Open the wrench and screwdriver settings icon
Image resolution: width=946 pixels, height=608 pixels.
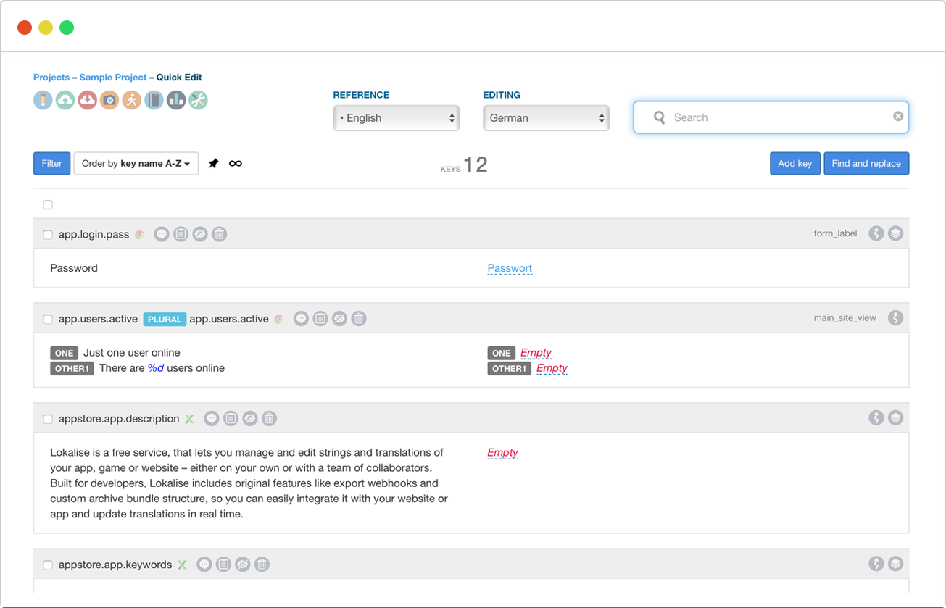pyautogui.click(x=199, y=100)
